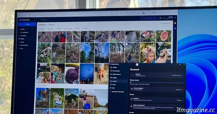The image size is (217, 114).
Task: Click Manage account link
Action: pos(177,75)
